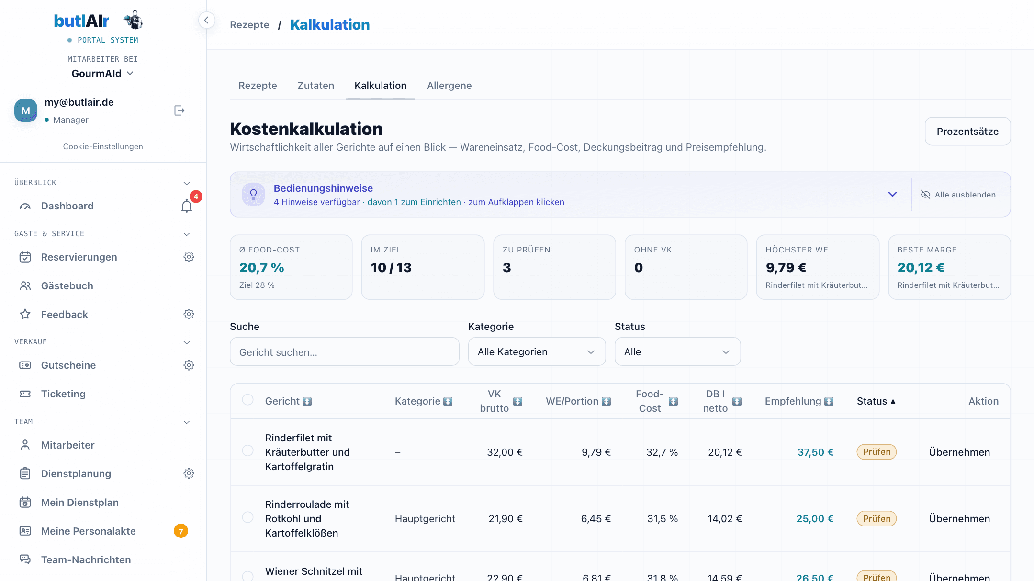Select the Rinderroulade mit Rotkohl row checkbox
Viewport: 1034px width, 581px height.
click(247, 517)
